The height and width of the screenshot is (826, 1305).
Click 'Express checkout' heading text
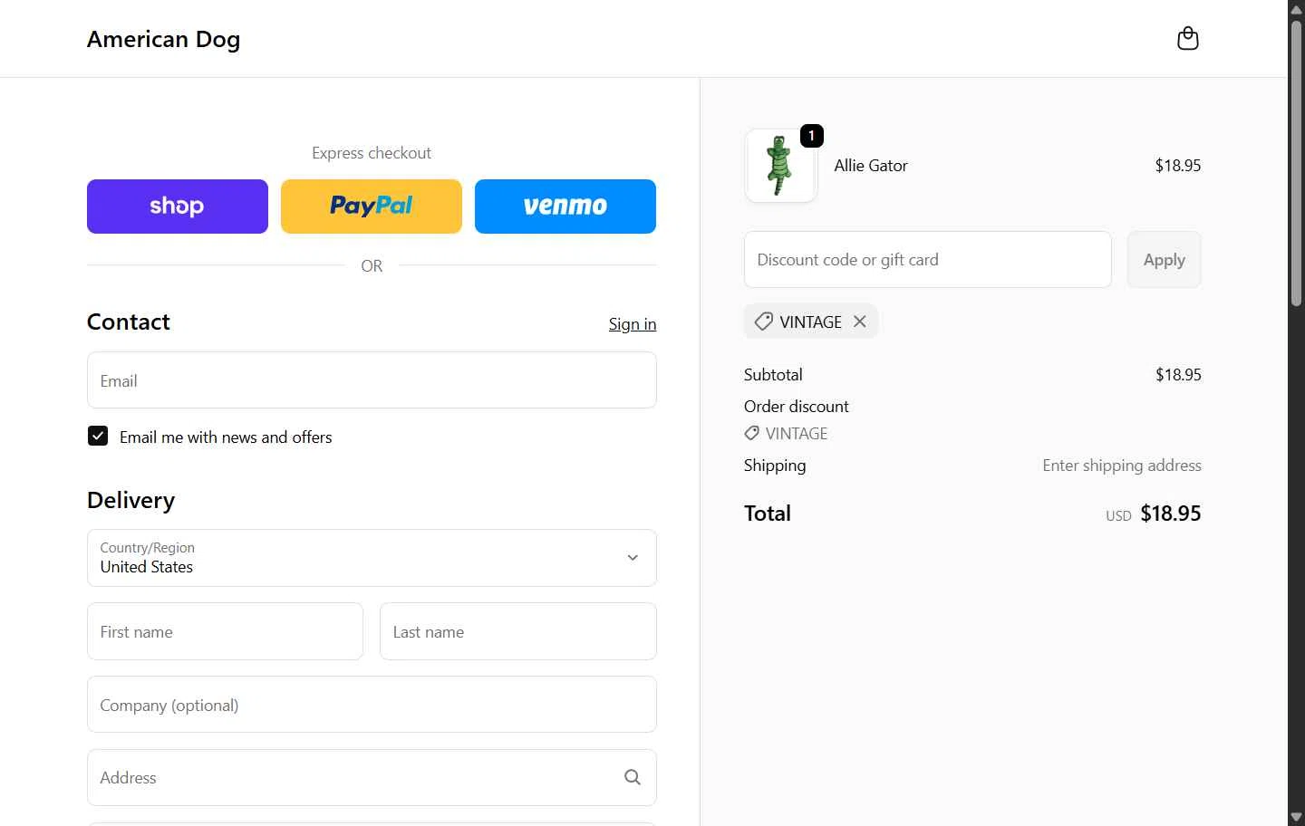tap(372, 153)
